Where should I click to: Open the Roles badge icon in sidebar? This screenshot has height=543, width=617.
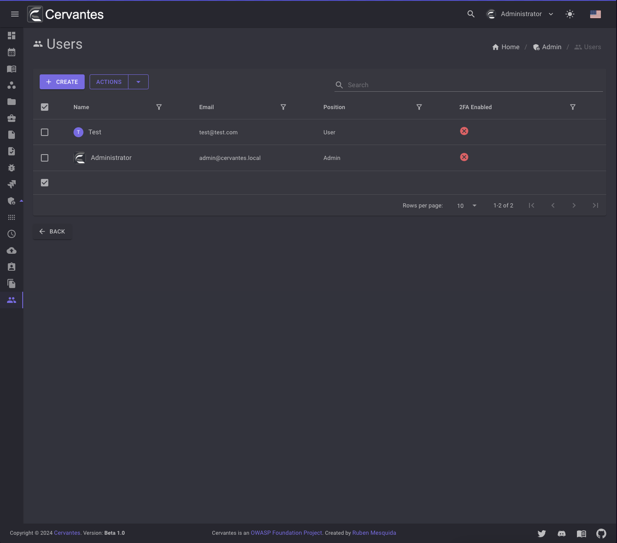(12, 267)
